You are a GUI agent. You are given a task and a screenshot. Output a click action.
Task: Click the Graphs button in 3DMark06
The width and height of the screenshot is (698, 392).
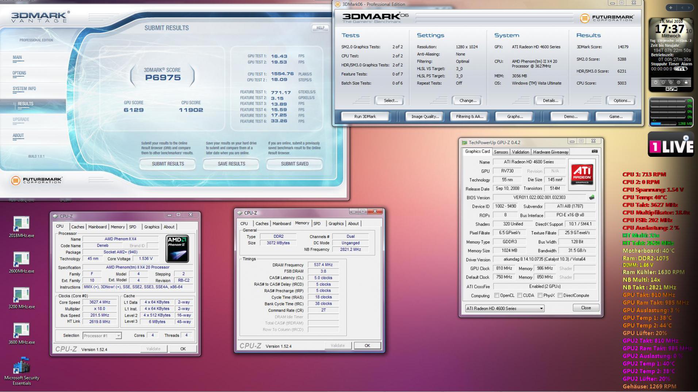click(x=515, y=117)
